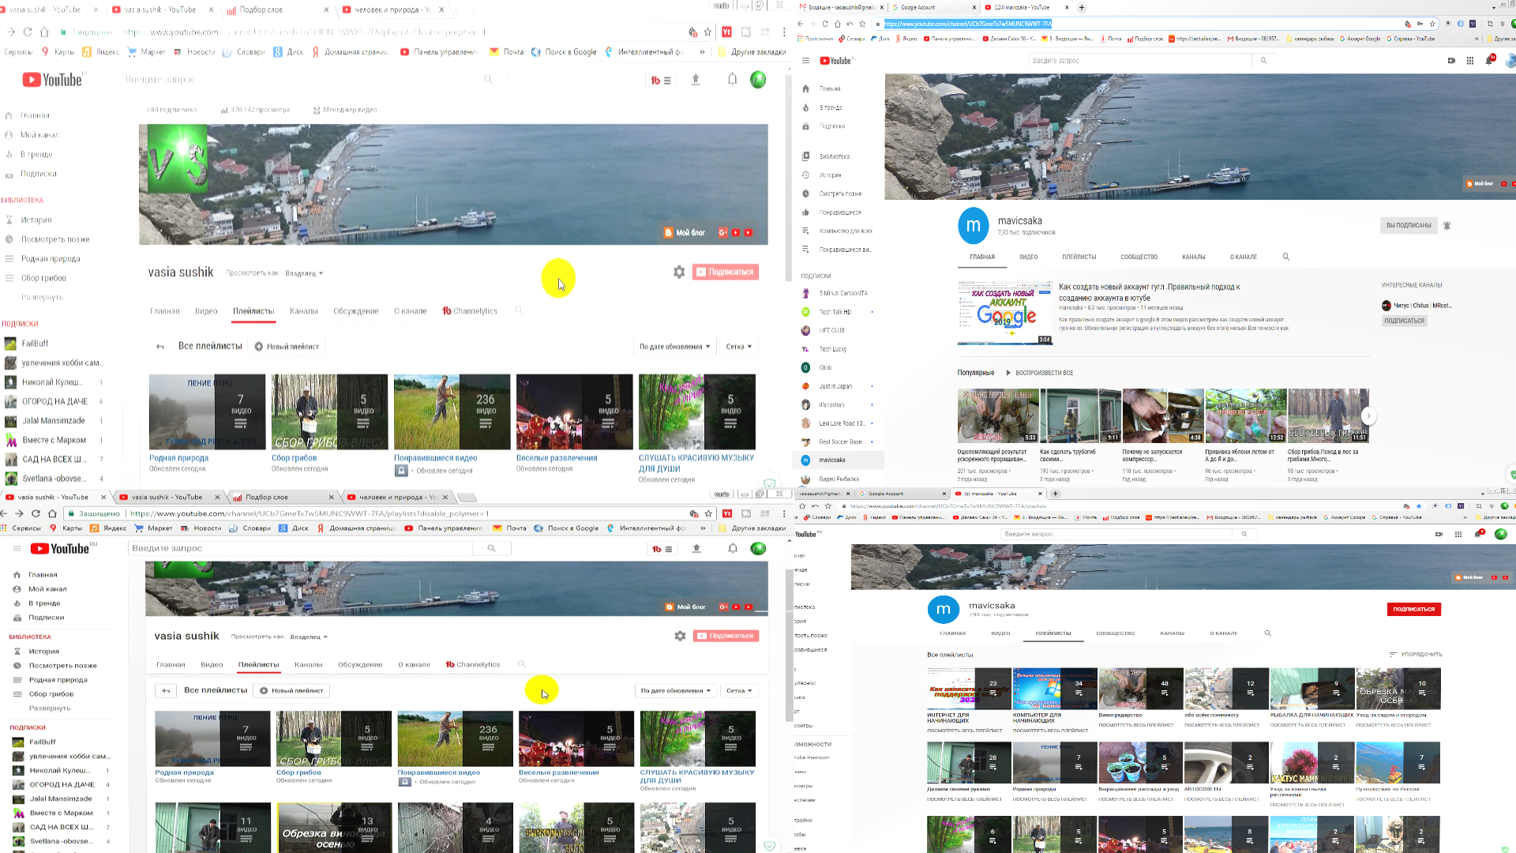1516x853 pixels.
Task: Click channel search magnifier after О КАНАЛЕ in top-right window
Action: (x=1285, y=257)
